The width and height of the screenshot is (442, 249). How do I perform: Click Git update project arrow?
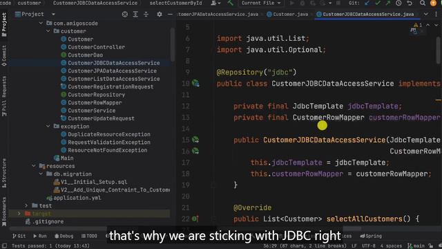367,3
